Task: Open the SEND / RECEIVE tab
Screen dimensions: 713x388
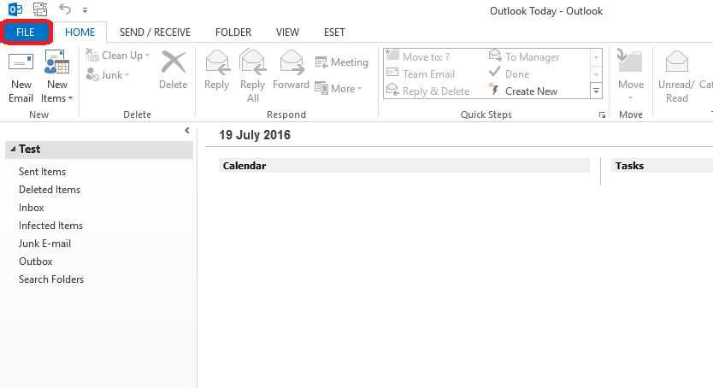Action: click(x=155, y=32)
